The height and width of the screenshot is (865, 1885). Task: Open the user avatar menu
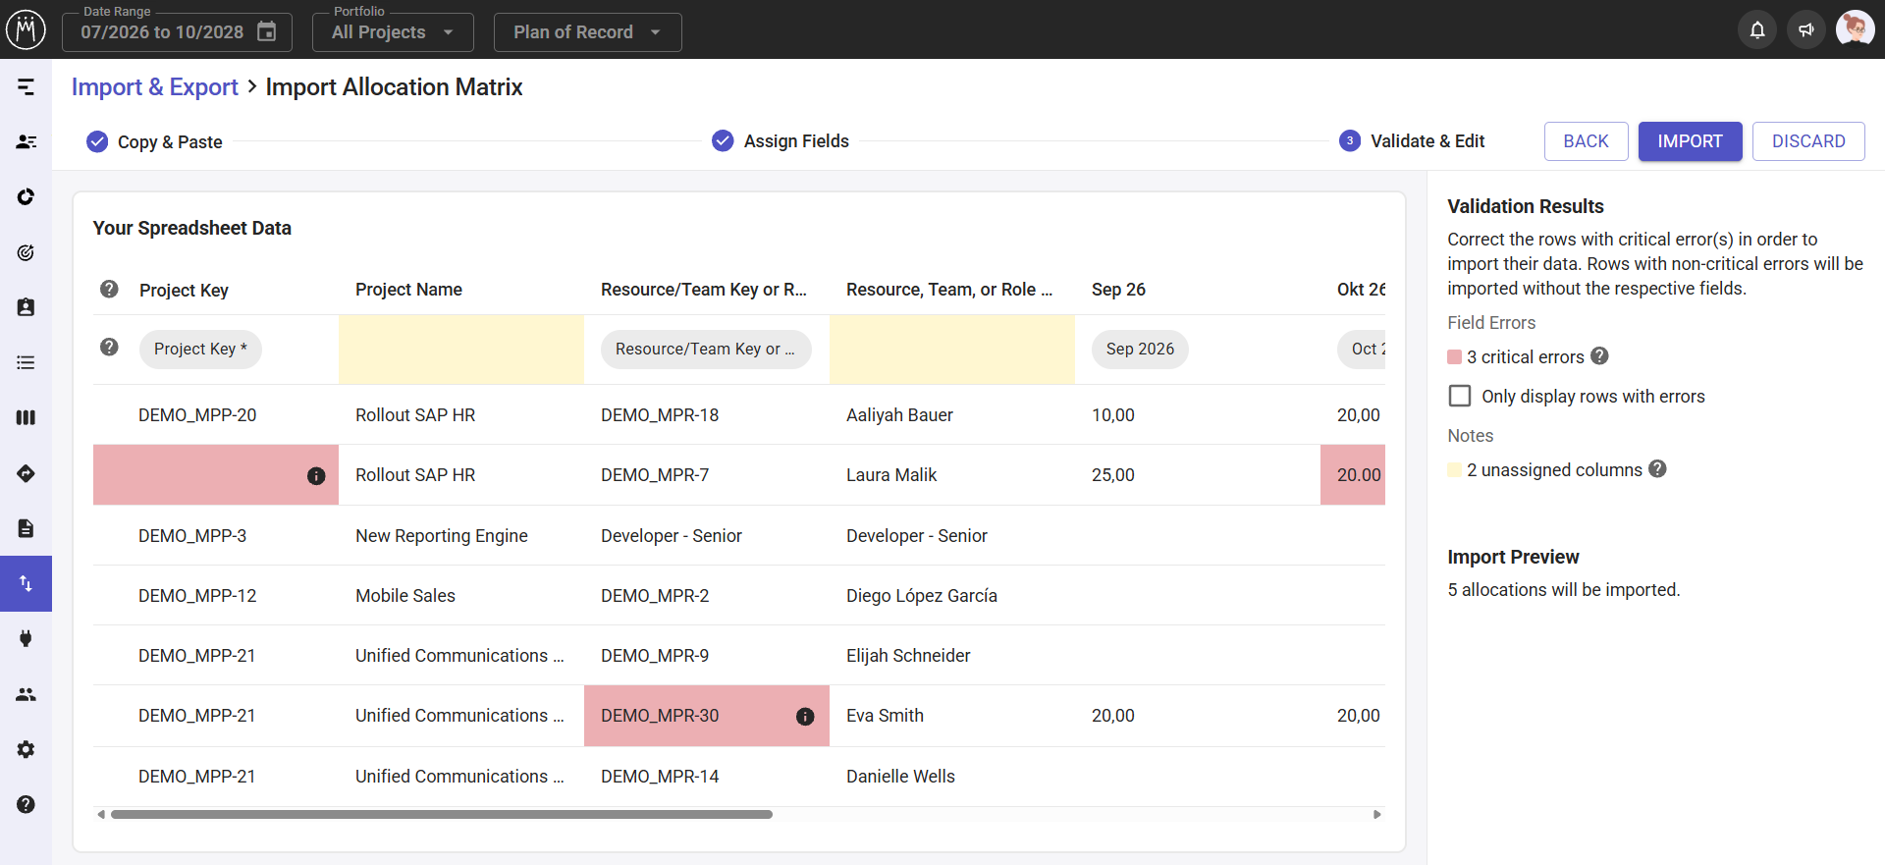point(1855,29)
